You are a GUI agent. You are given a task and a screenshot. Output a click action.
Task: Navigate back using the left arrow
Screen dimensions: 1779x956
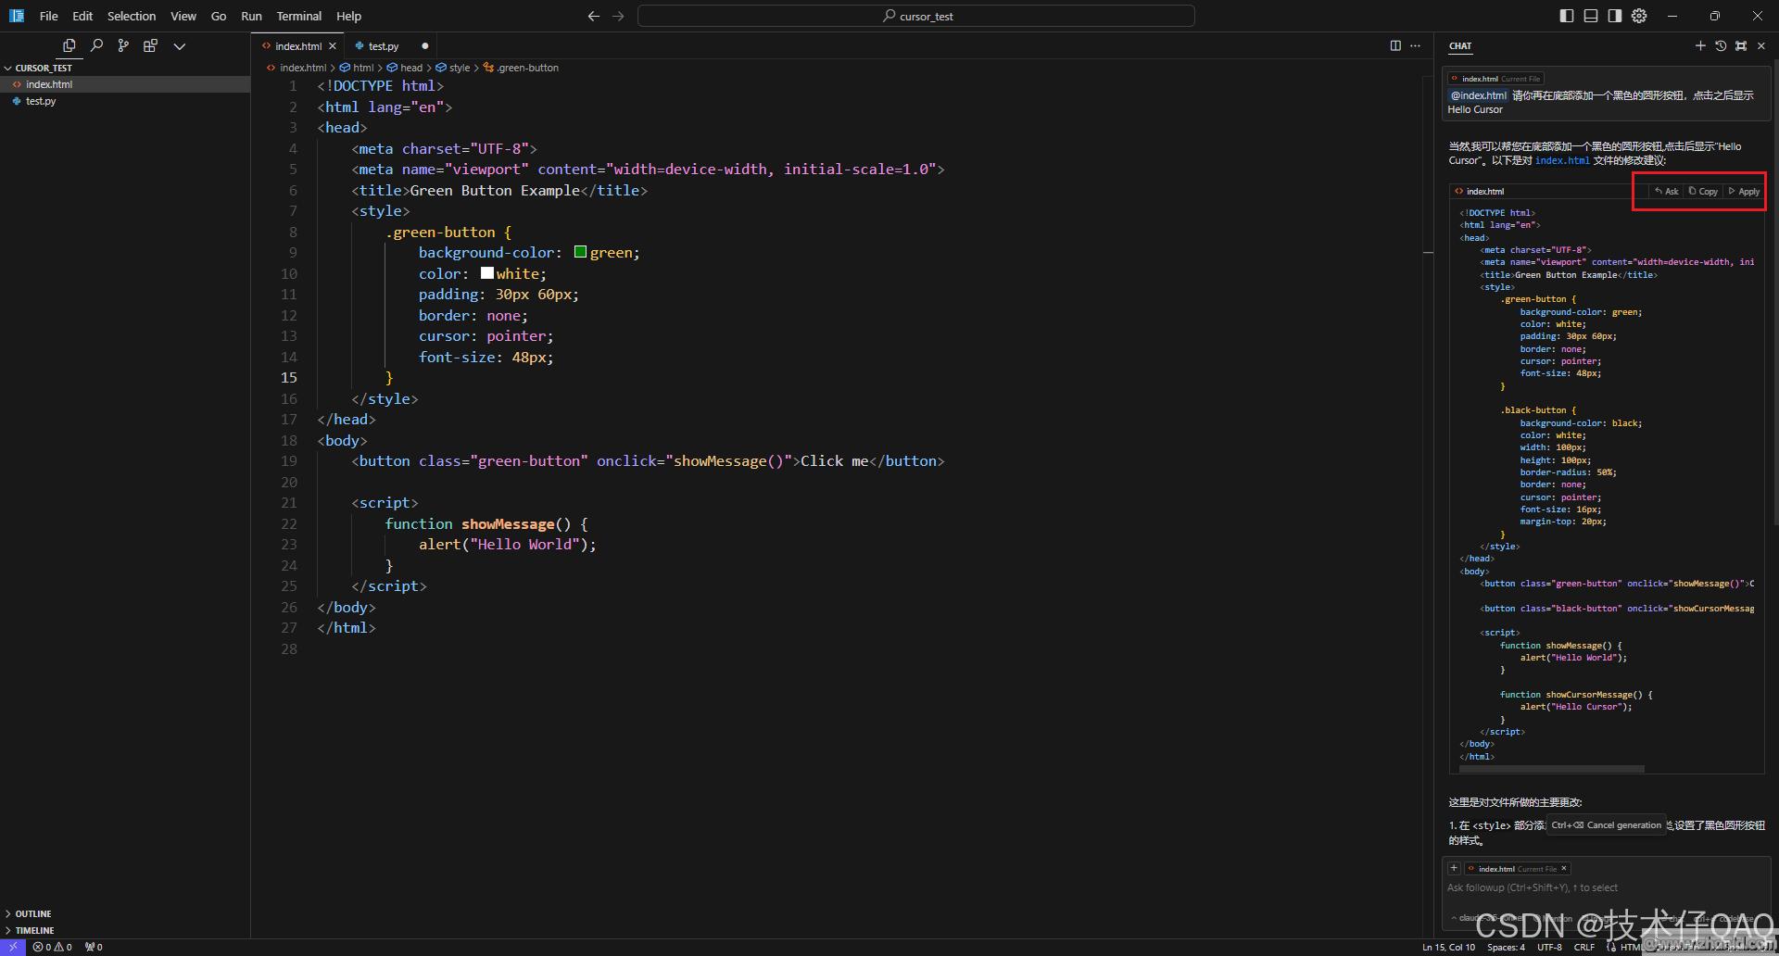click(x=593, y=16)
